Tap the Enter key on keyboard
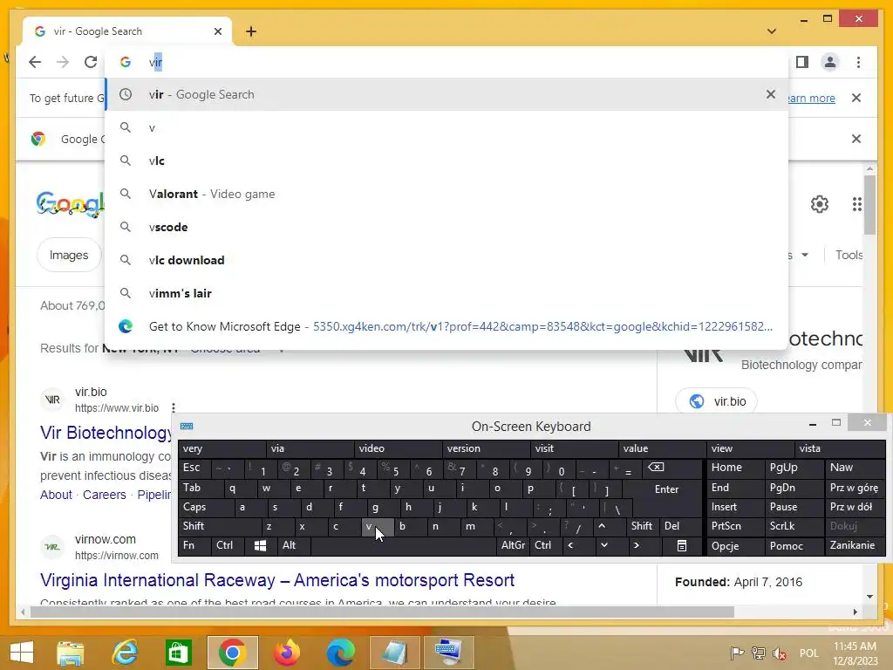Image resolution: width=893 pixels, height=670 pixels. (x=666, y=489)
